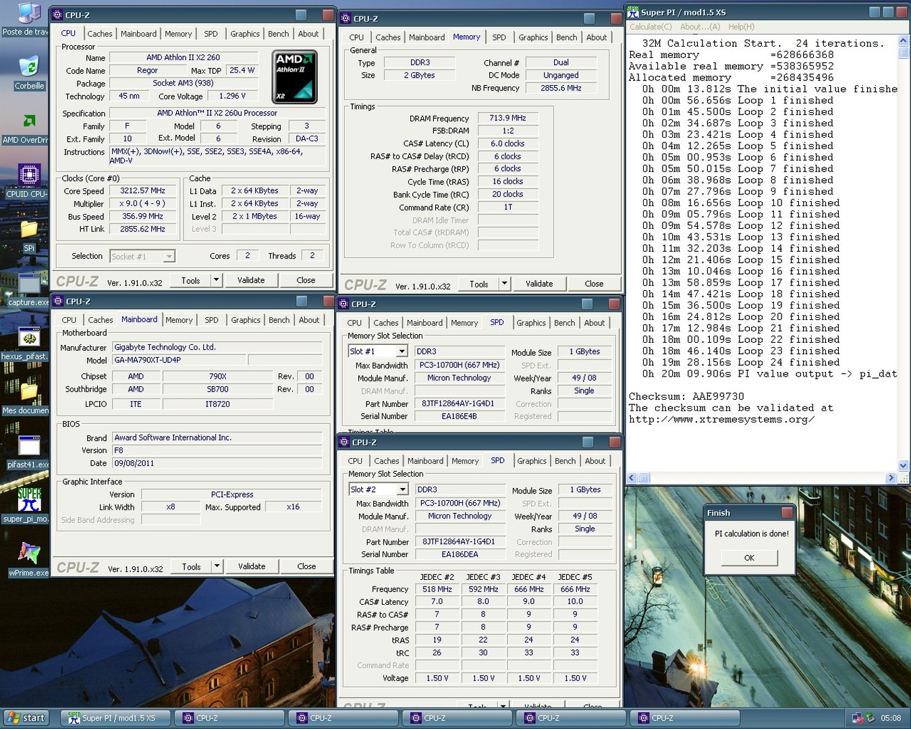Open Socket #1 selection dropdown
This screenshot has width=911, height=729.
pos(169,256)
